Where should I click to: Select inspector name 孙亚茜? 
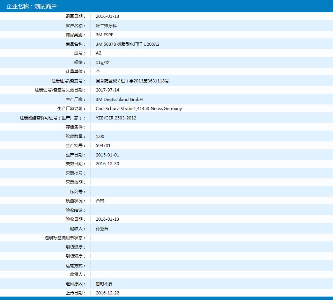tap(102, 229)
